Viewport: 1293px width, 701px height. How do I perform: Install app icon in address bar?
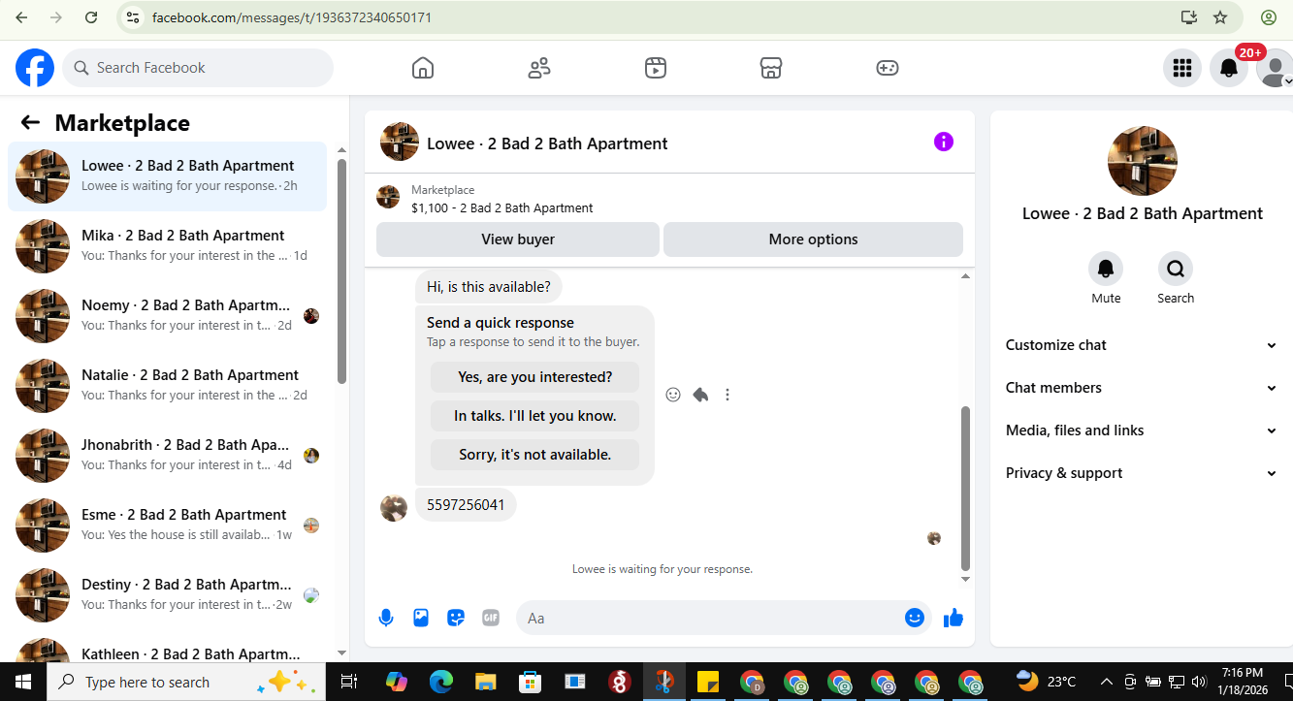[1189, 17]
